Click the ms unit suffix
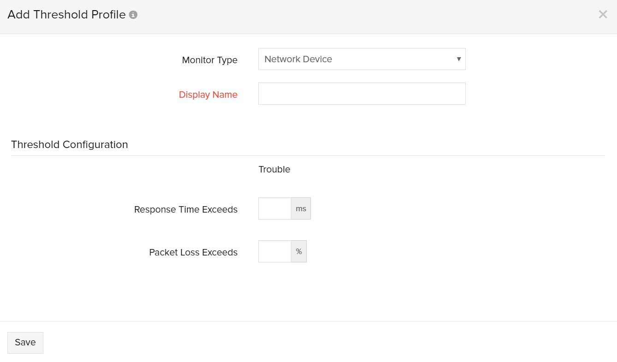Screen dimensions: 617x362 click(x=301, y=208)
